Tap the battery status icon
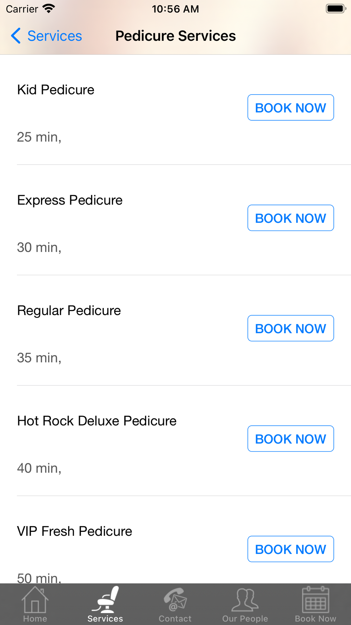 [x=336, y=9]
